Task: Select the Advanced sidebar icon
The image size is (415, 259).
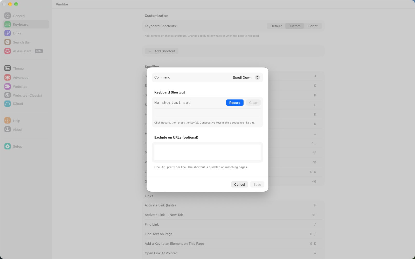Action: [8, 77]
